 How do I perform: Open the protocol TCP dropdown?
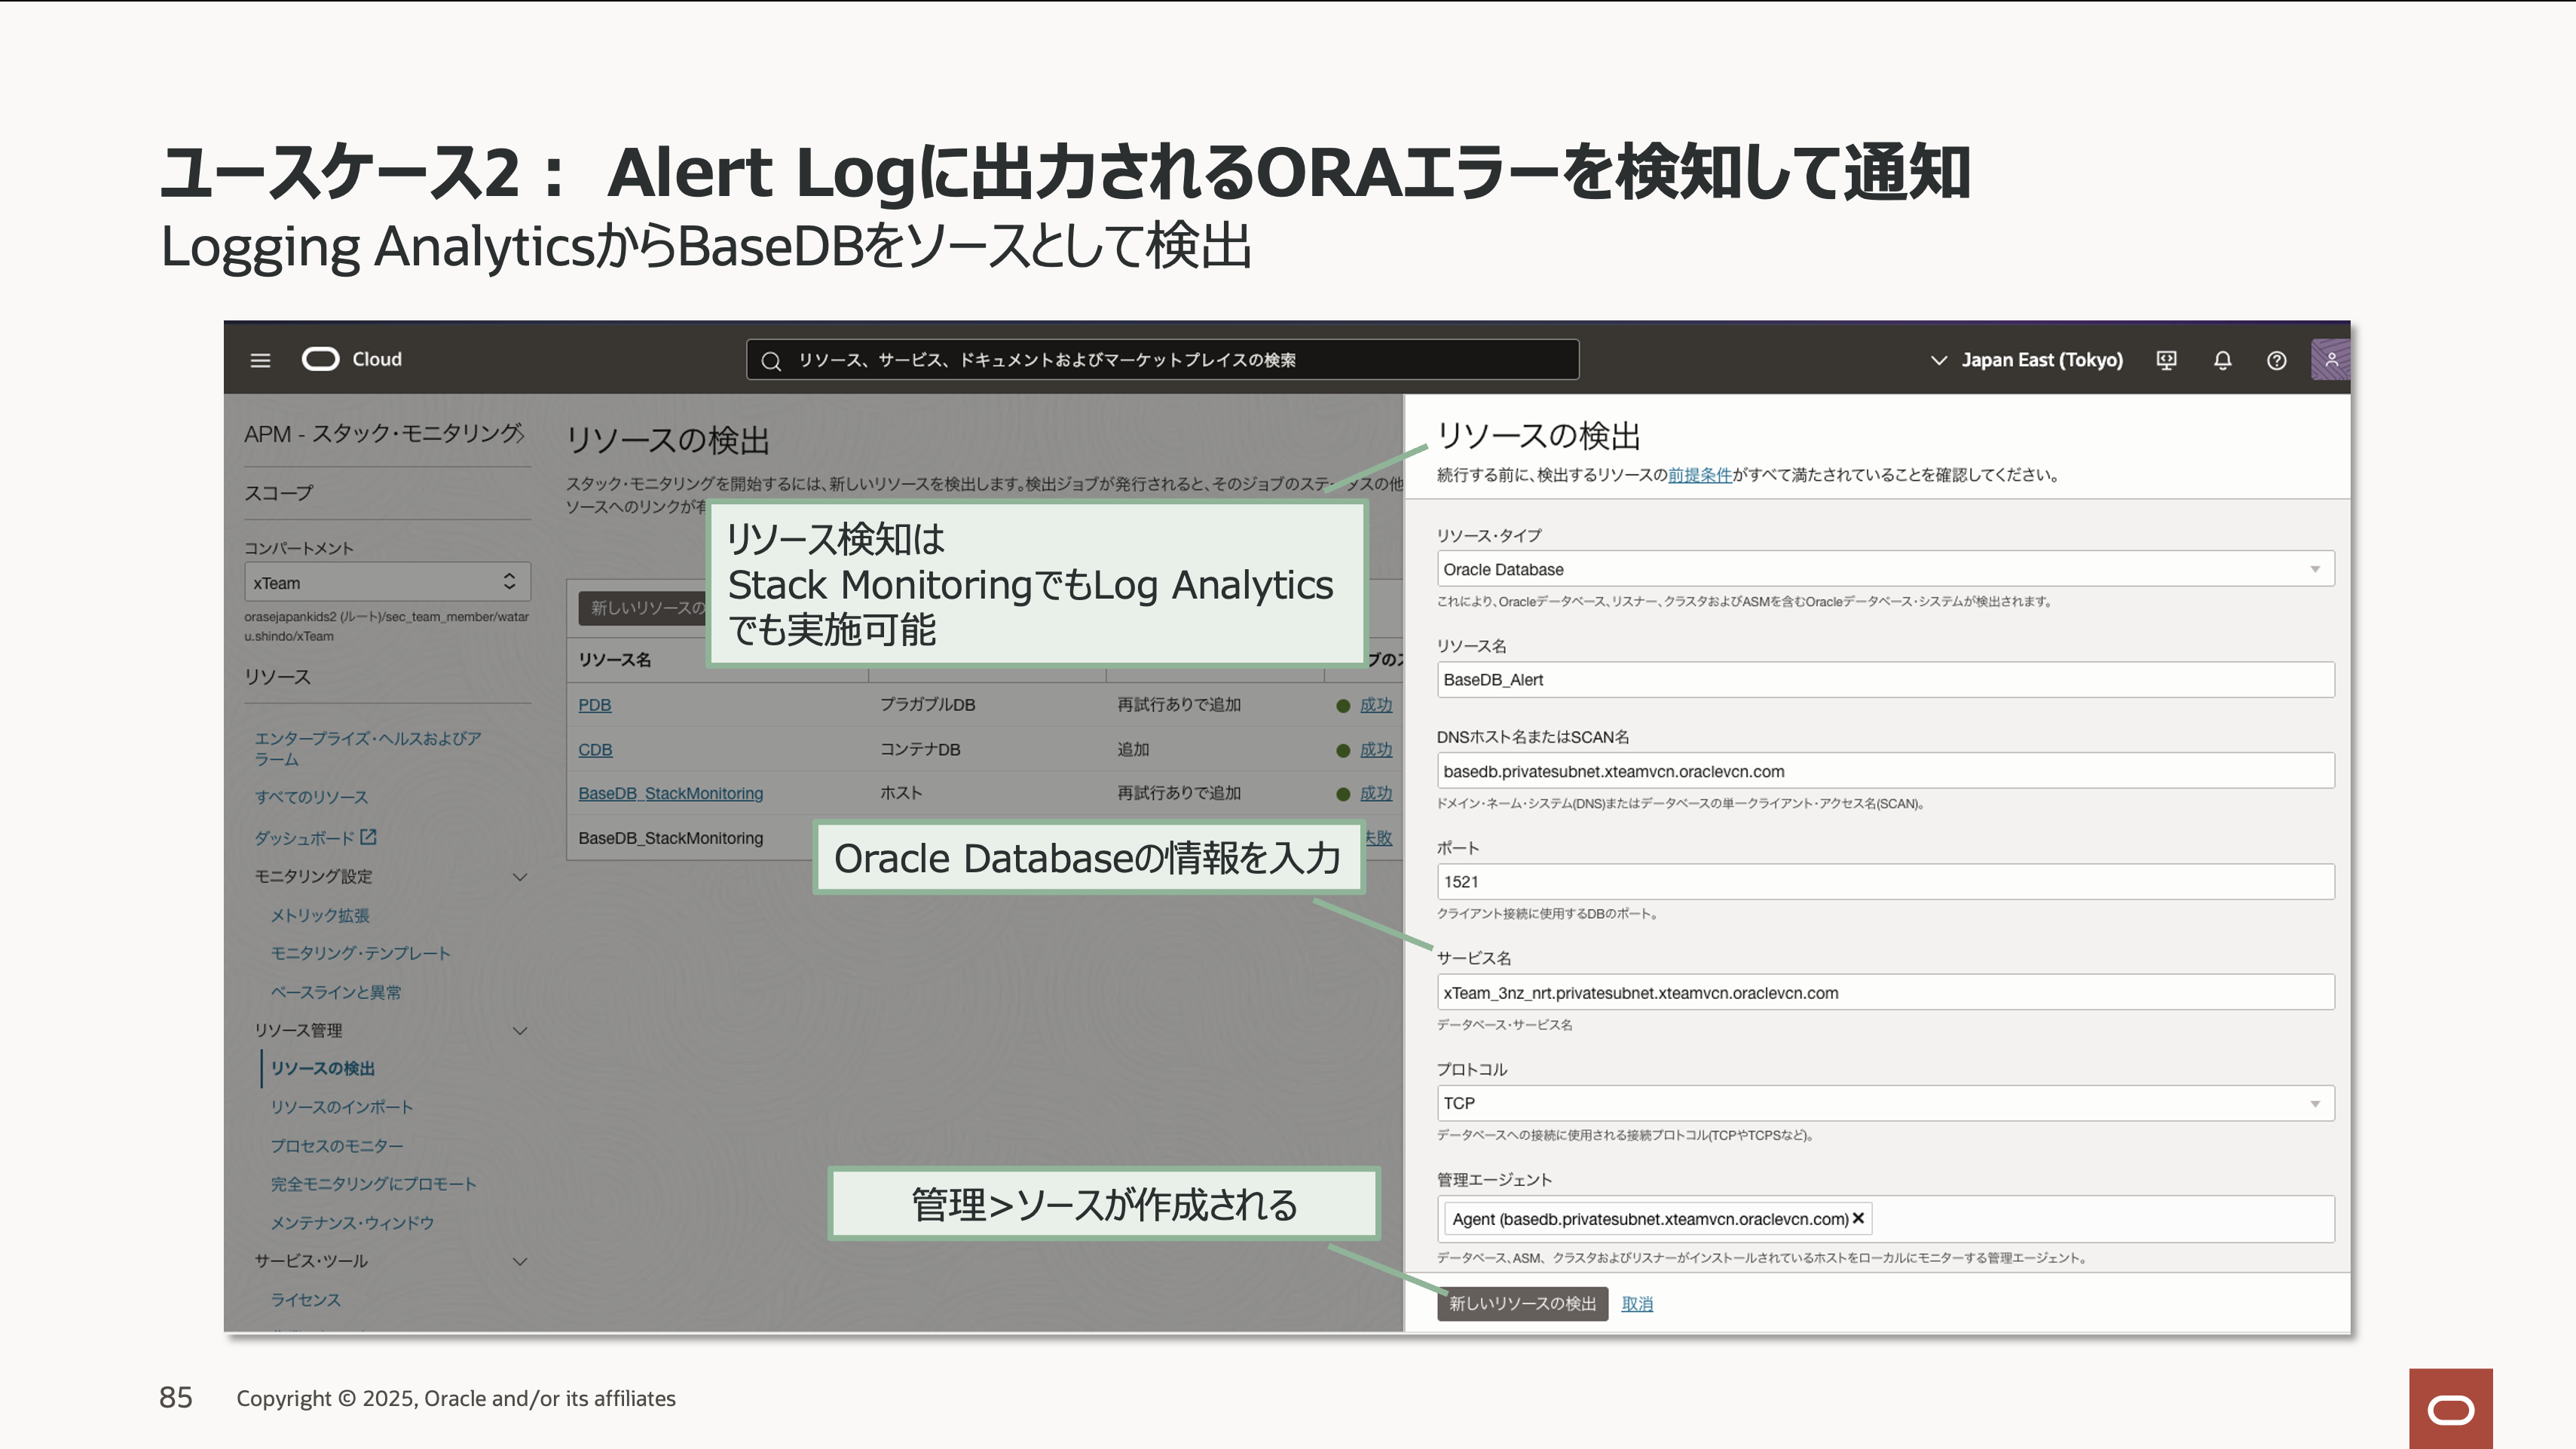click(x=1884, y=1103)
